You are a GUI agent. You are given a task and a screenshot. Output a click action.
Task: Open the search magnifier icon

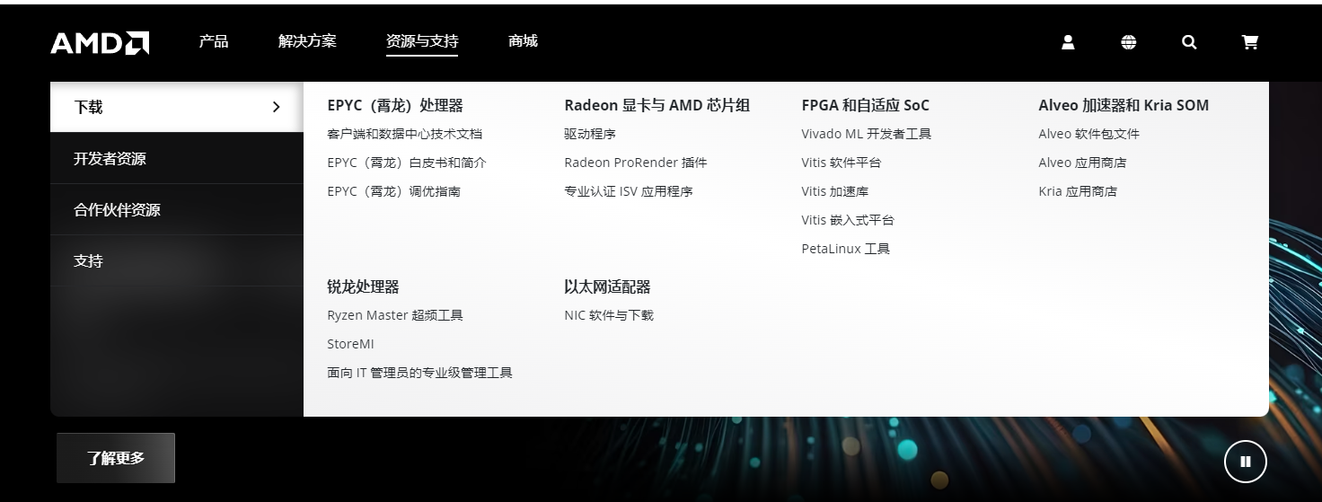click(1189, 42)
